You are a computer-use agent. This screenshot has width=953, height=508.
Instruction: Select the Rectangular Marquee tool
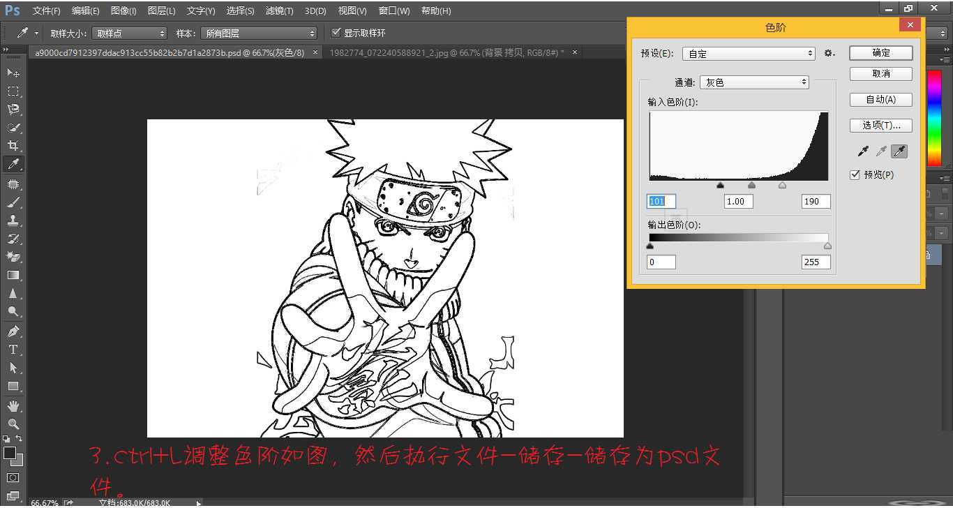[13, 90]
